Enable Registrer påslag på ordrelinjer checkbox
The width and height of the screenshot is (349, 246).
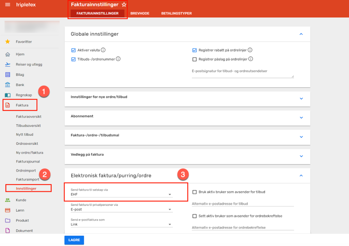tap(195, 59)
